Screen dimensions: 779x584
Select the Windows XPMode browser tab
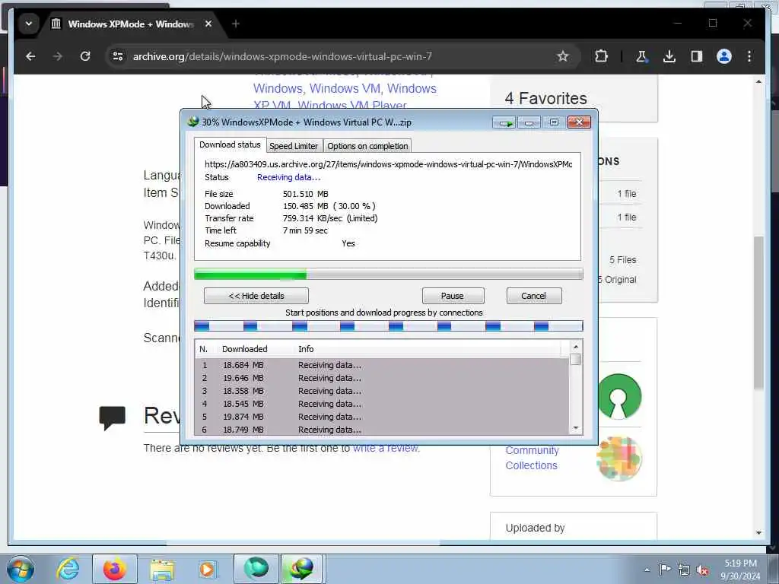130,24
